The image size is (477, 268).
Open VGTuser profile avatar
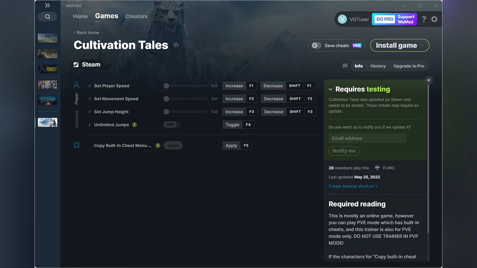coord(342,19)
